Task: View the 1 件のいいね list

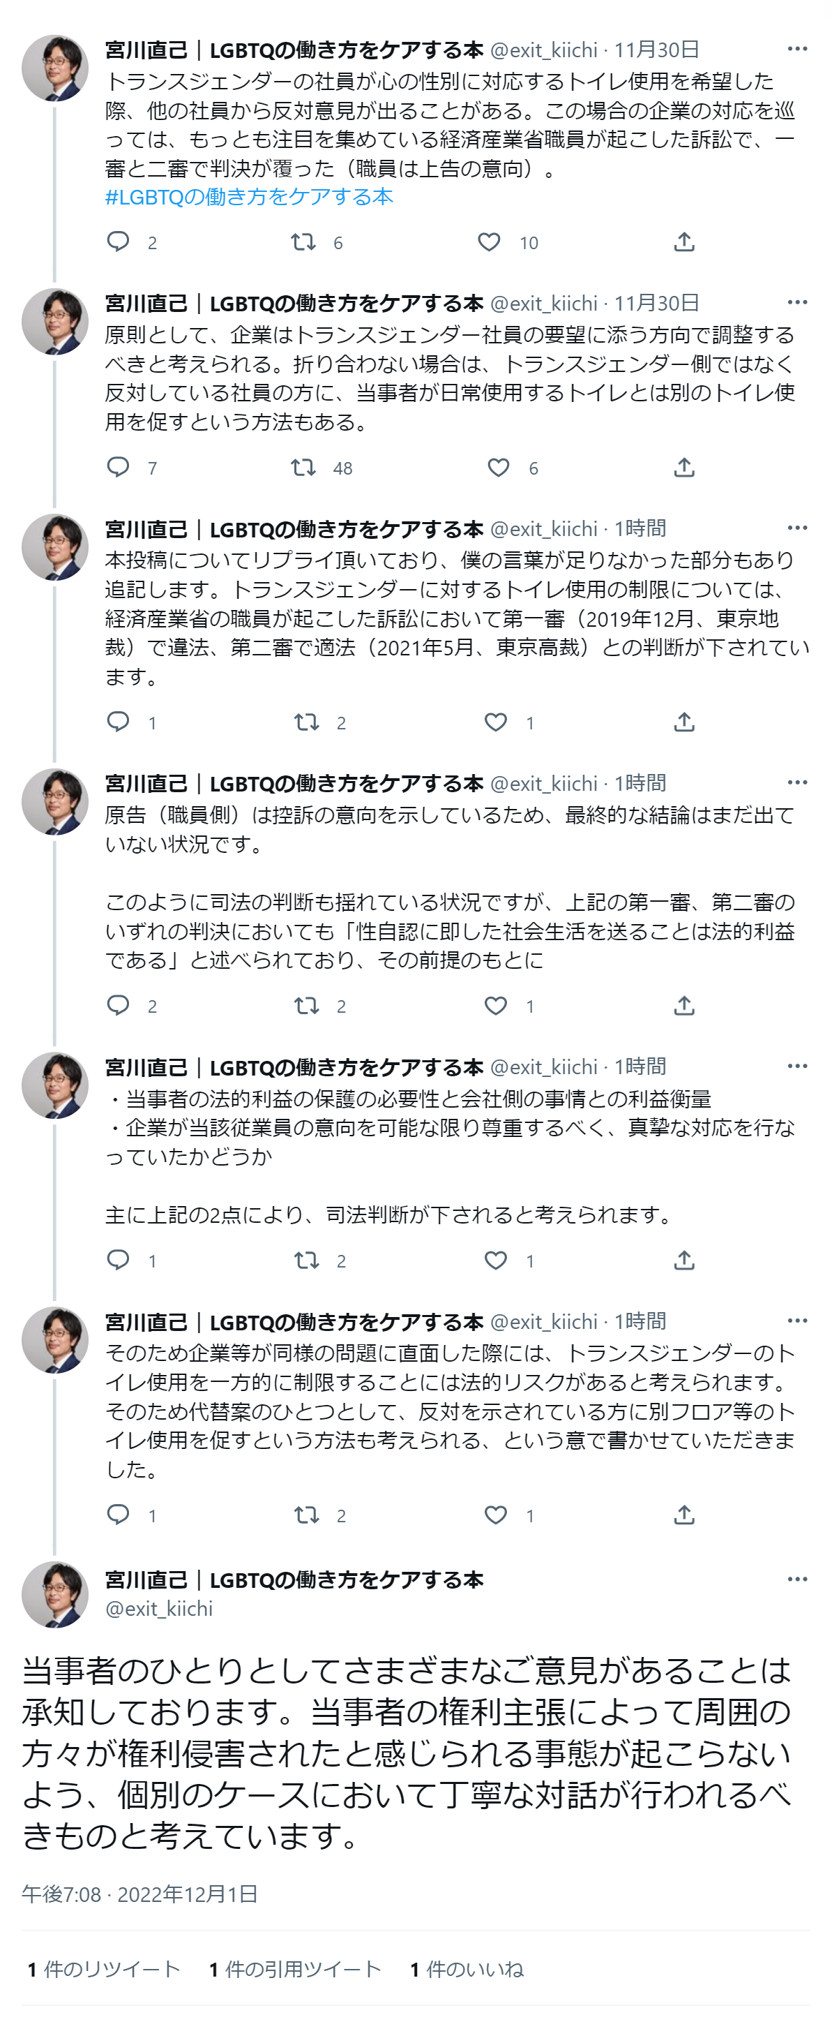Action: [467, 1969]
